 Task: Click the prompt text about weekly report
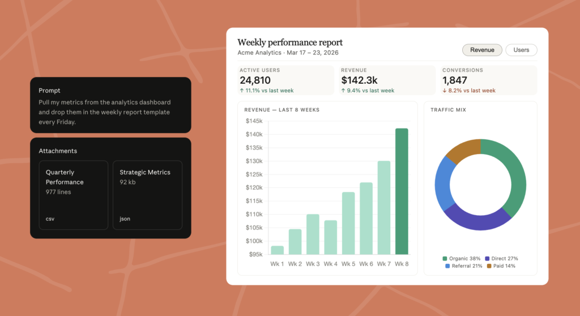(x=105, y=112)
